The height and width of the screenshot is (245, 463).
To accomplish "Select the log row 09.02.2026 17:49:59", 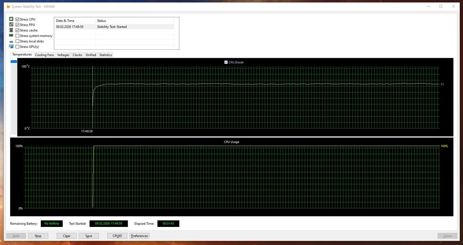I will pos(114,26).
